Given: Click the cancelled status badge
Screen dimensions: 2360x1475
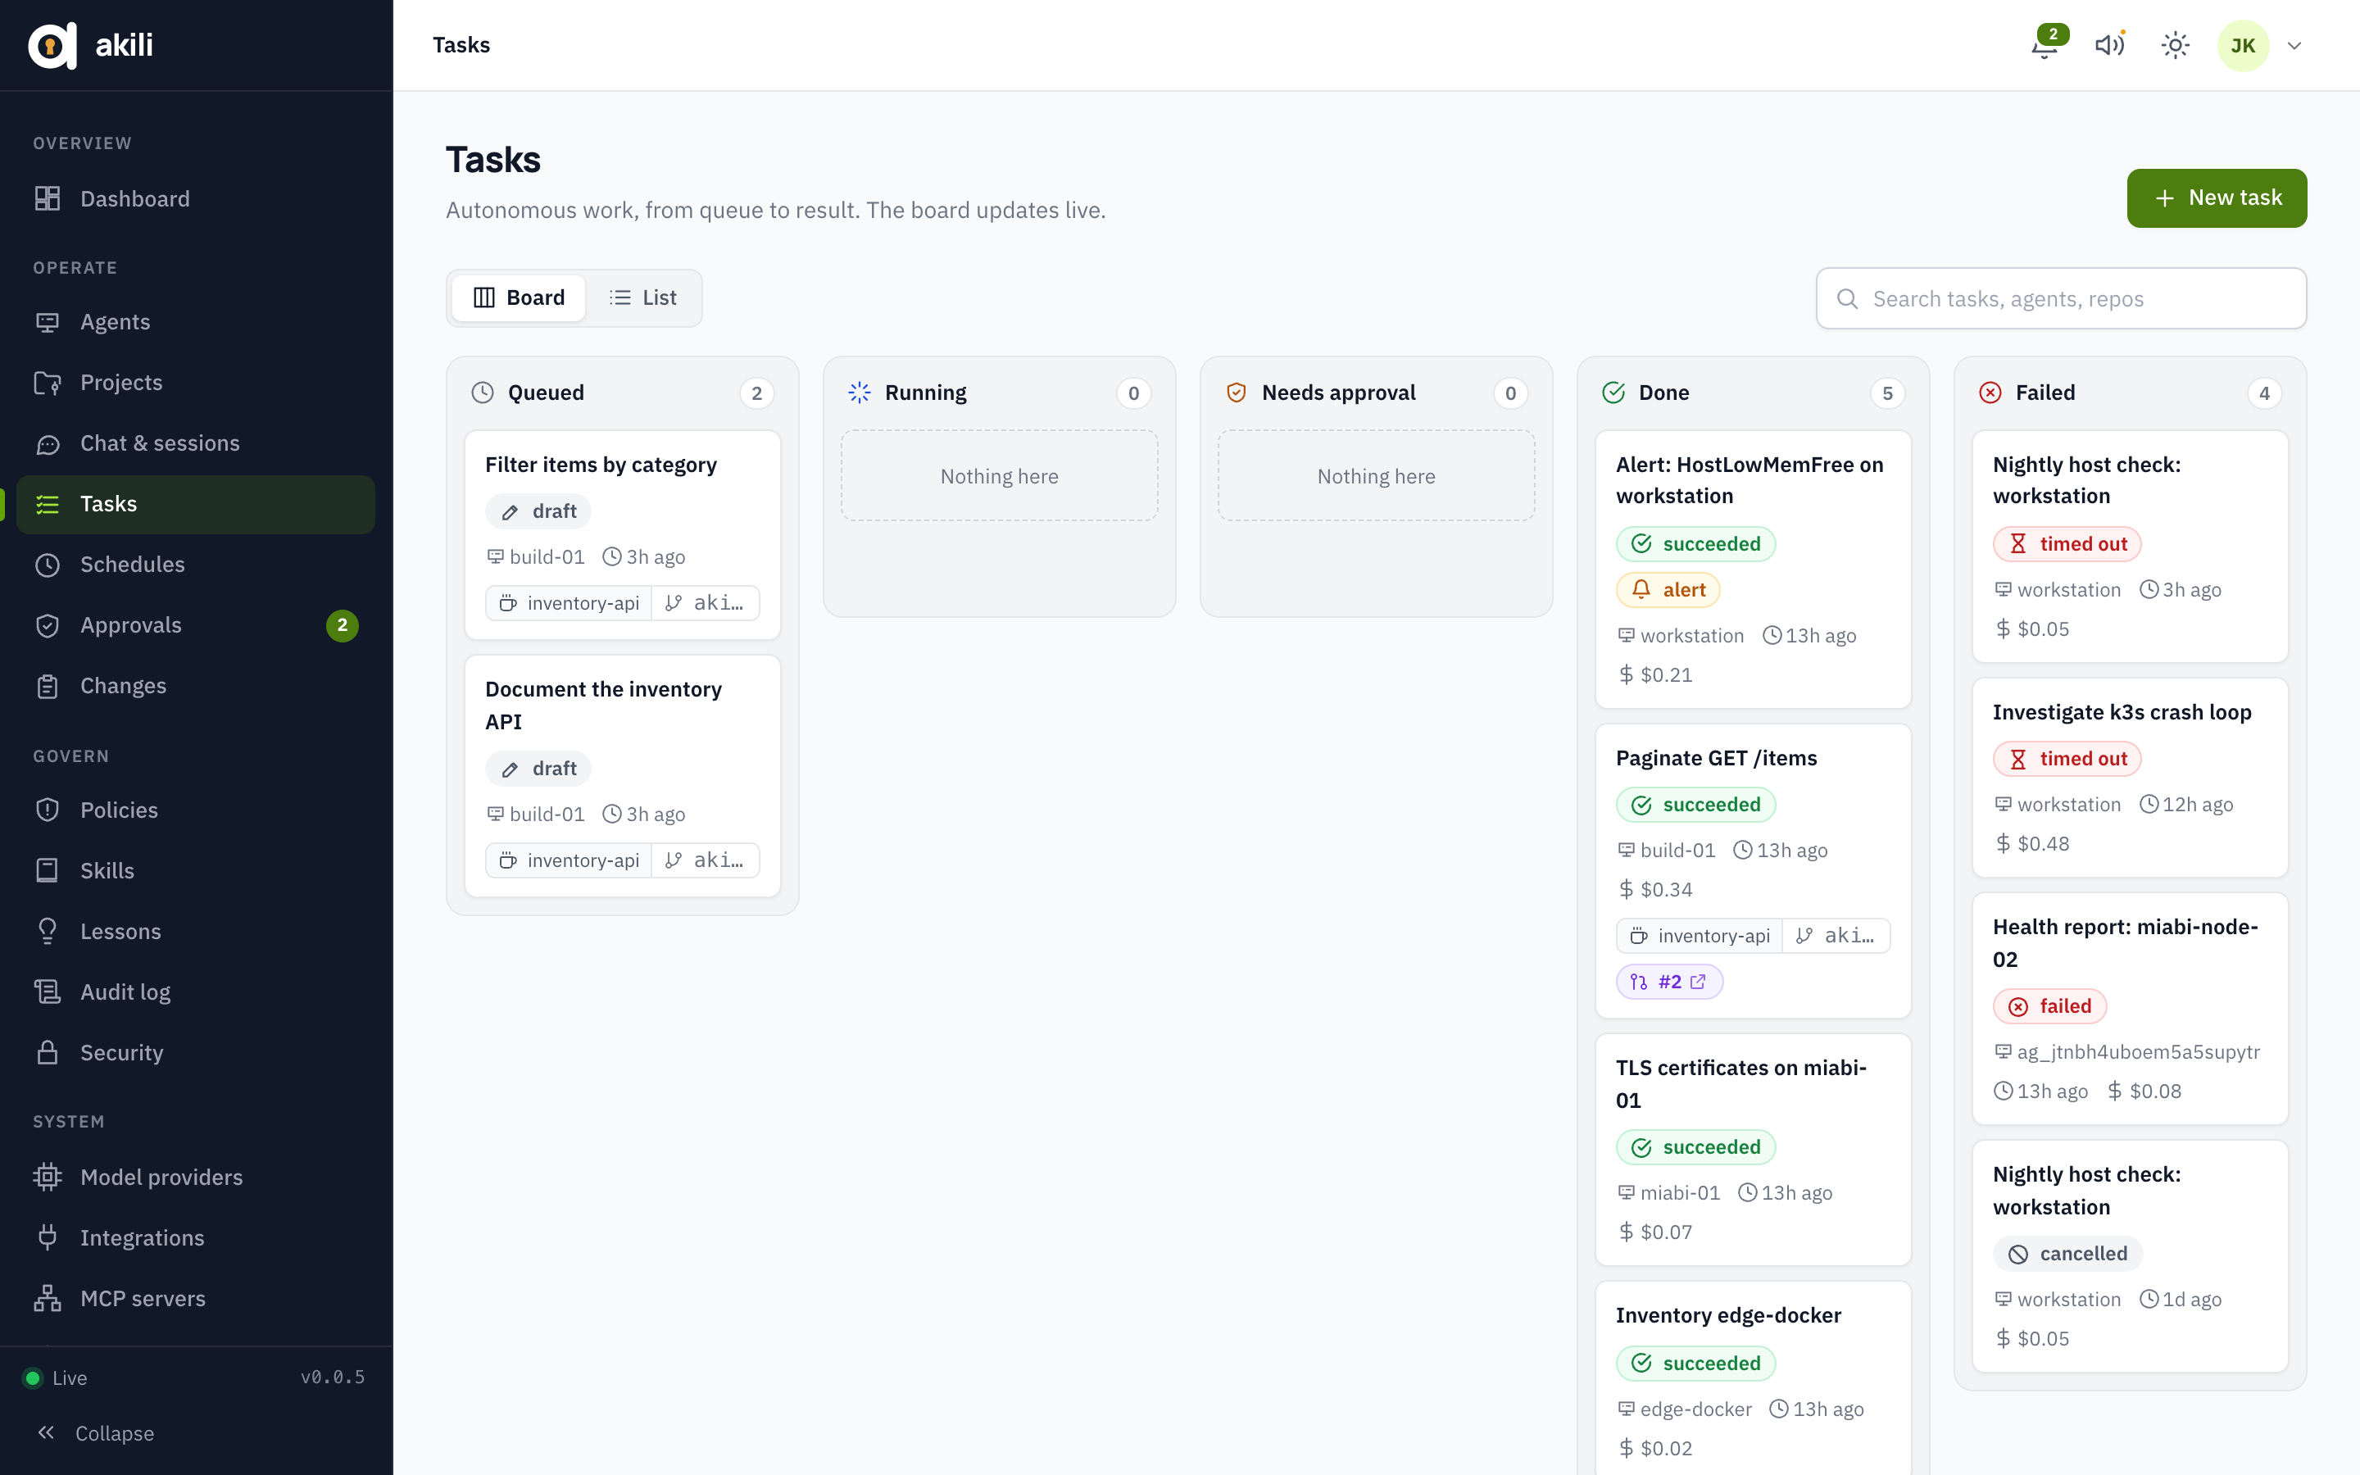Looking at the screenshot, I should click(2067, 1254).
